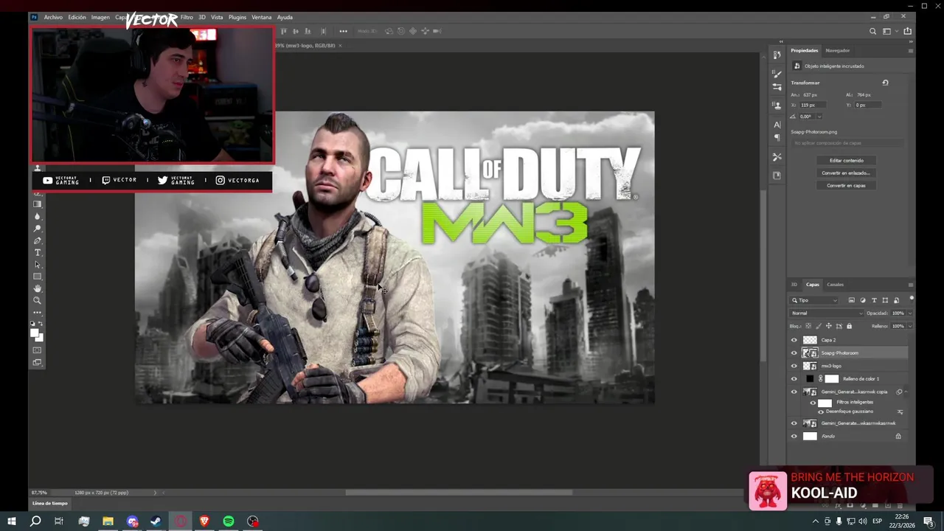Screen dimensions: 944x531
Task: Open the Edit Toolbar three-dots button
Action: point(38,313)
